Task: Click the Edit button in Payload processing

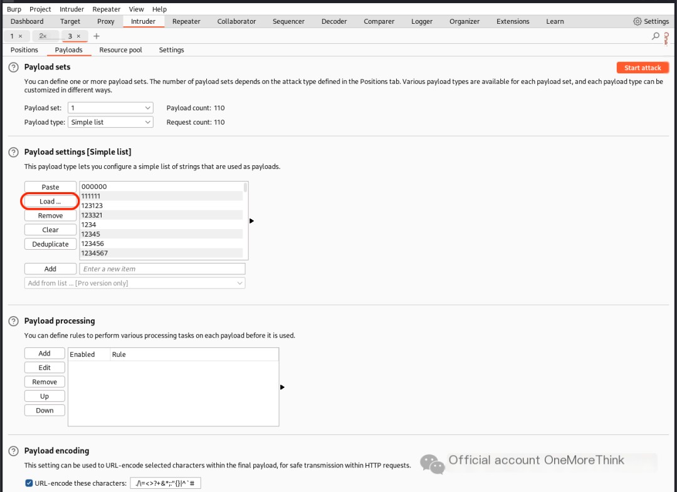Action: click(45, 368)
